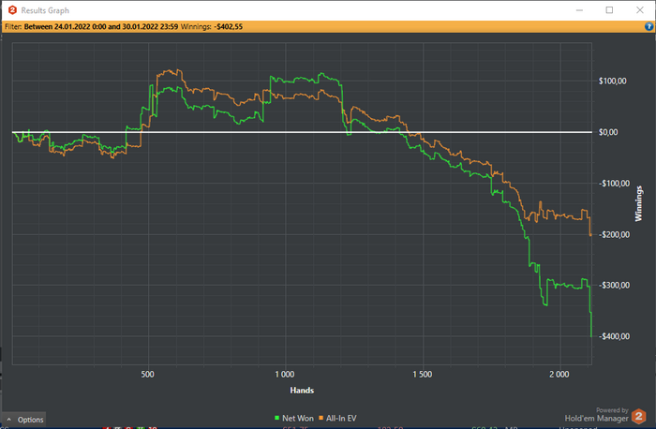Click the 1 500 hands axis label
656x429 pixels.
(x=423, y=375)
